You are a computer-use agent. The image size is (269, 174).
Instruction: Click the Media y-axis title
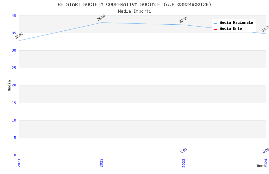click(x=9, y=85)
